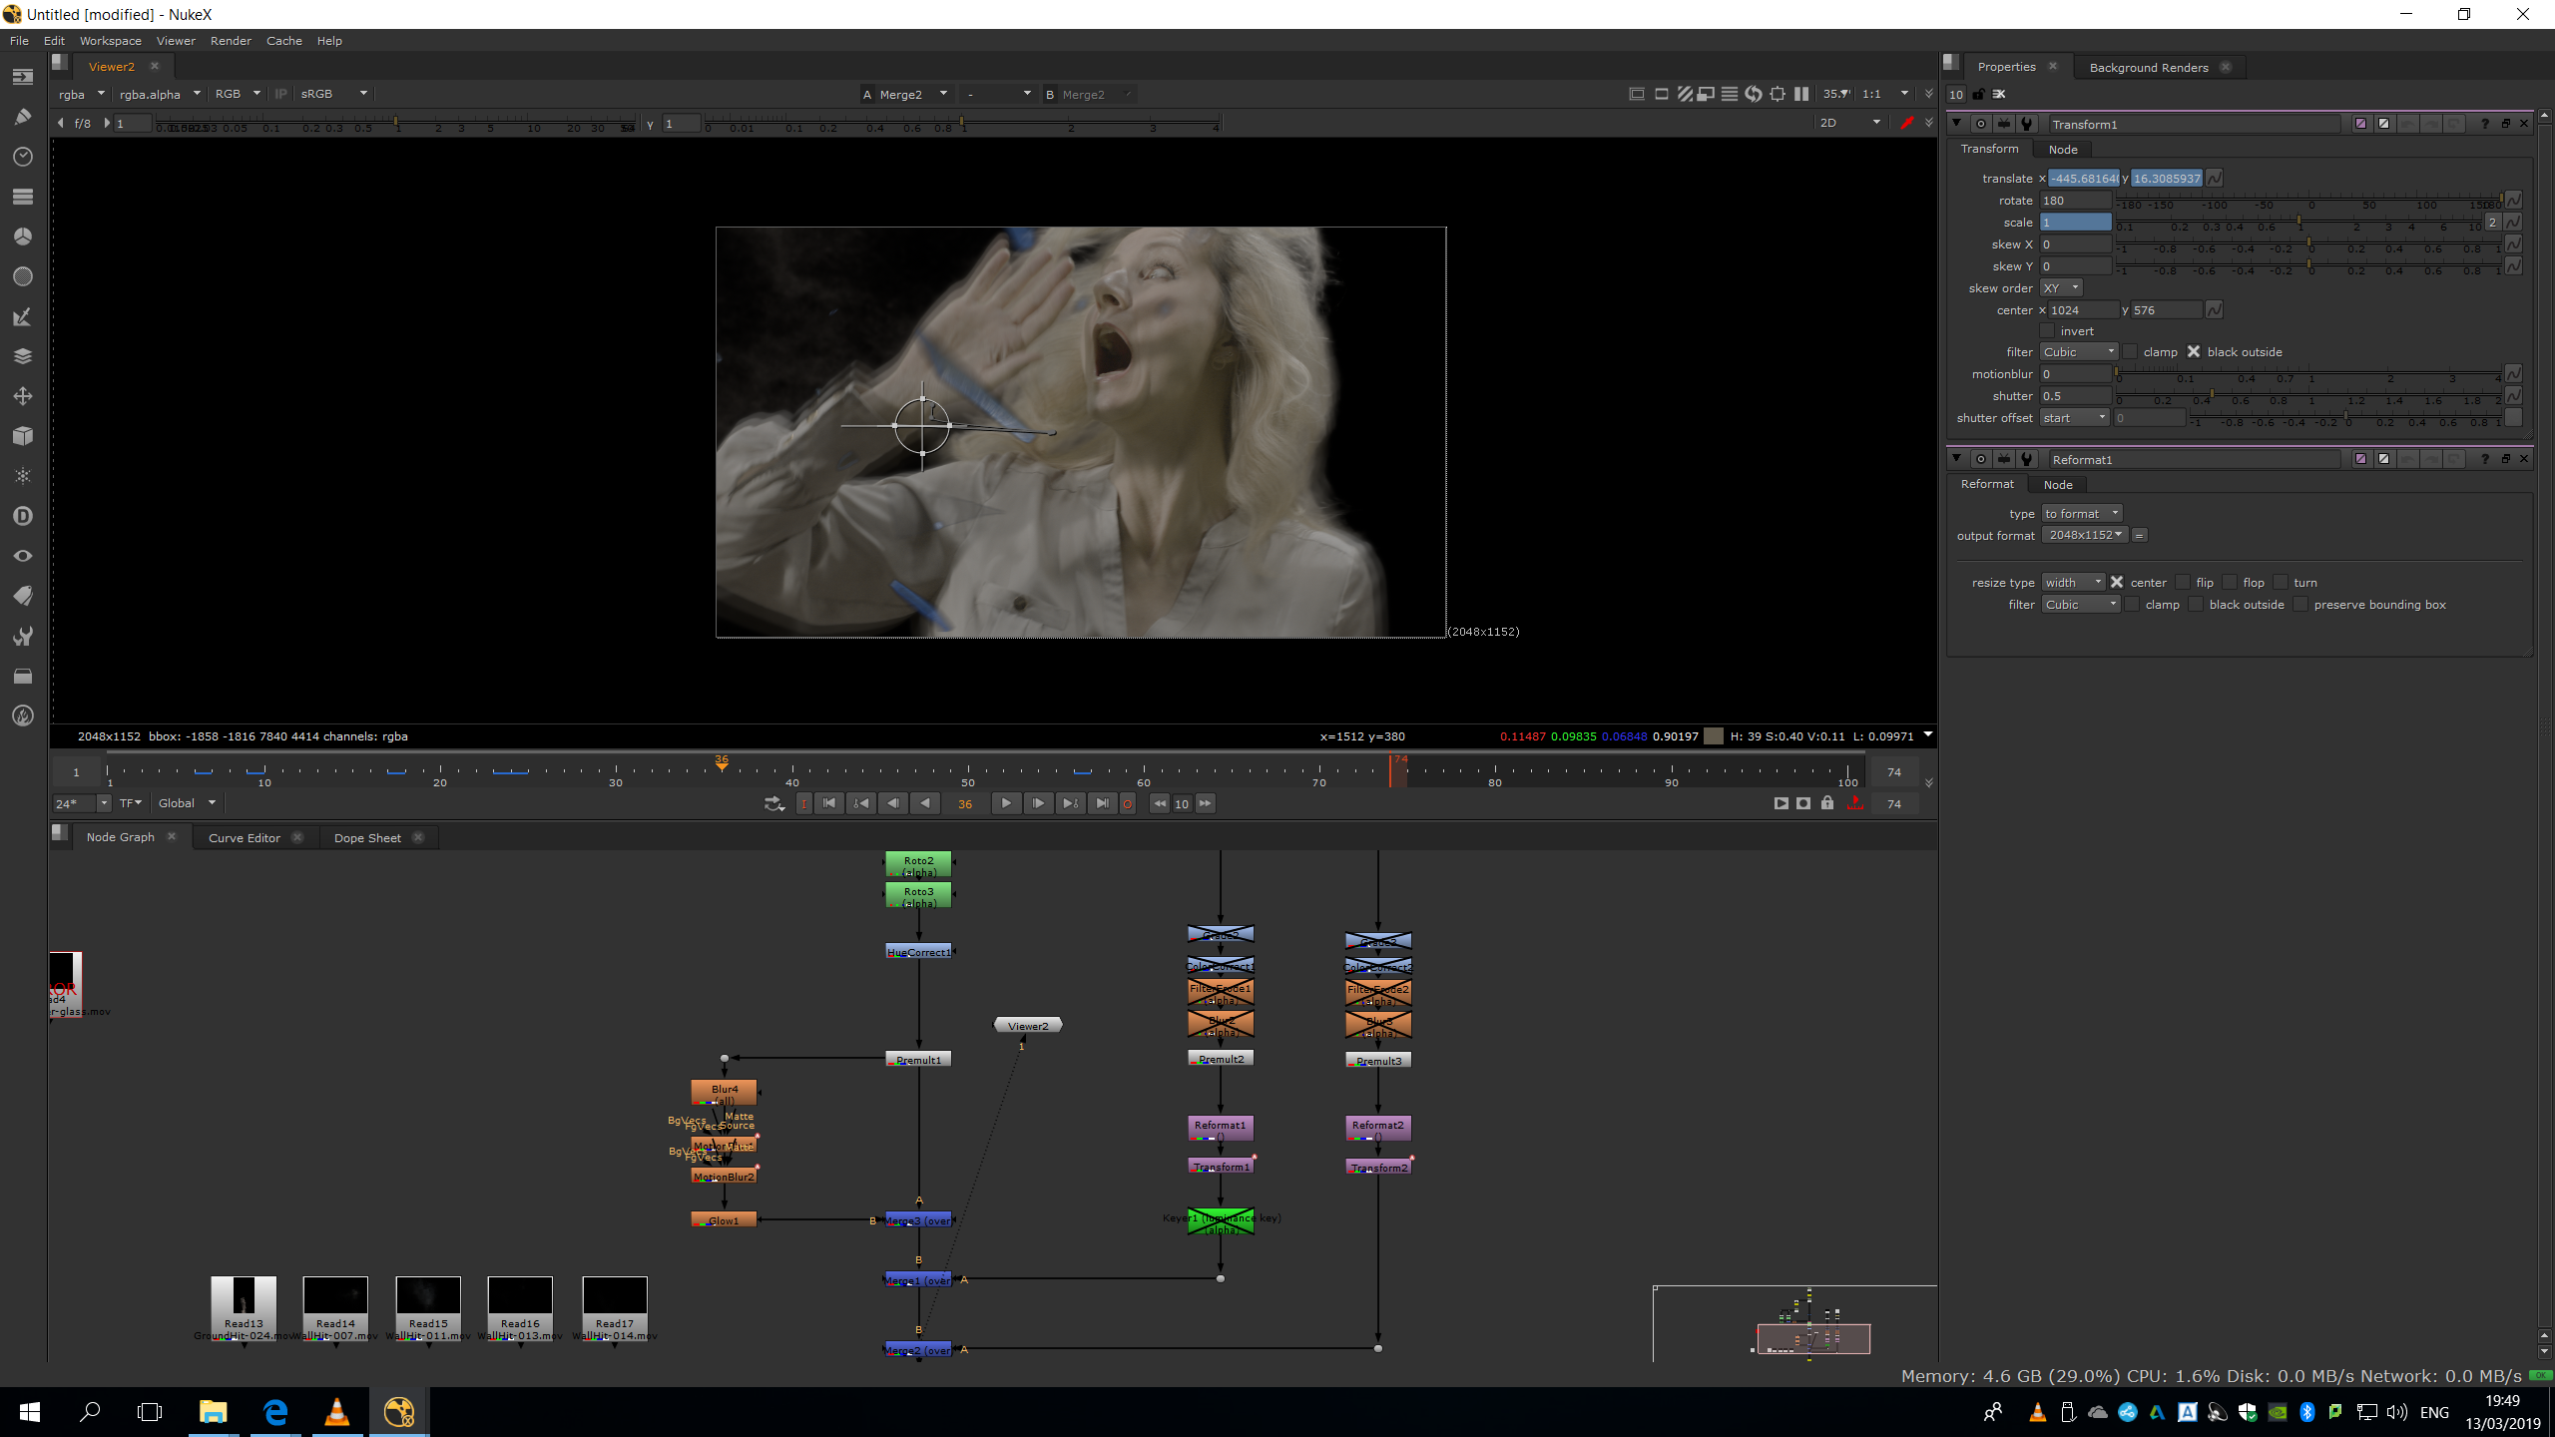Open the Merge nodes menu (stacked layers icon)
The image size is (2555, 1437).
[x=22, y=356]
